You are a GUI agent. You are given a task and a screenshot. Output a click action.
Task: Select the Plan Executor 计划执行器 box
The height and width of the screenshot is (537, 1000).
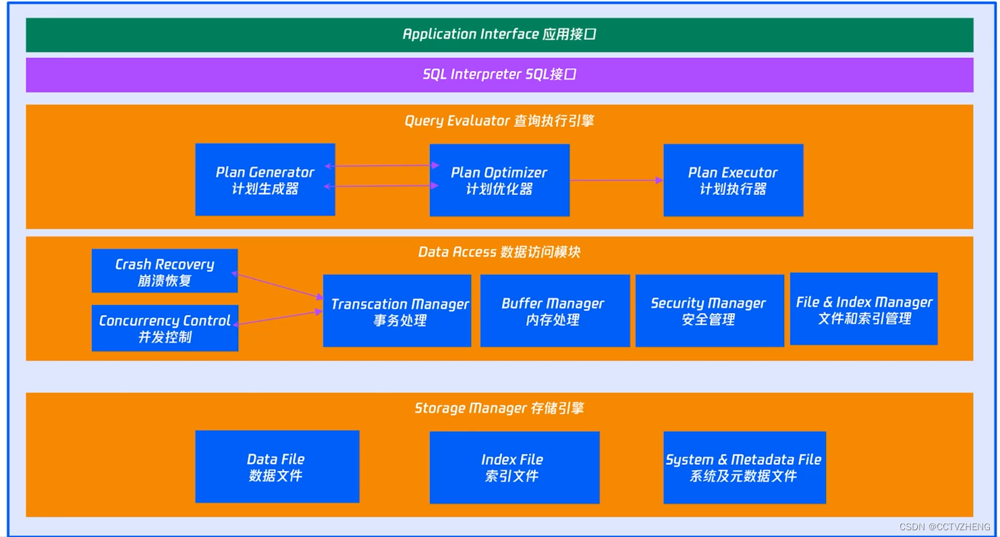pyautogui.click(x=733, y=180)
